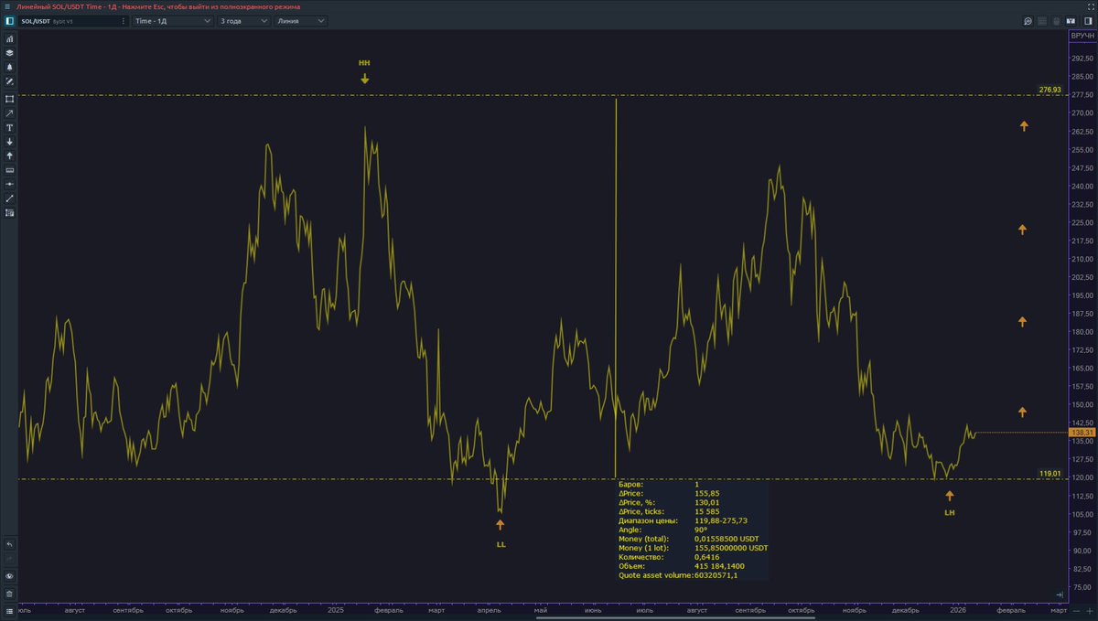Image resolution: width=1098 pixels, height=621 pixels.
Task: Click the HH label on chart
Action: [x=364, y=63]
